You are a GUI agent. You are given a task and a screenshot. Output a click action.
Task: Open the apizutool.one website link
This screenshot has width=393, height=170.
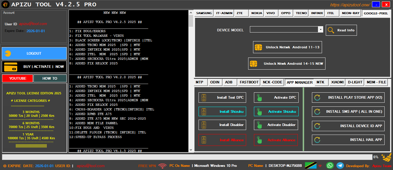(350, 5)
